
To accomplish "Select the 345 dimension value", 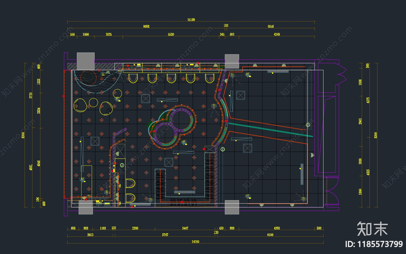I will click(222, 34).
